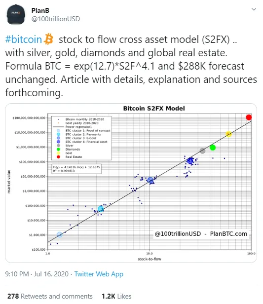Click the orange Bitcoin emoji icon
Screen dimensions: 263x304
click(x=48, y=39)
